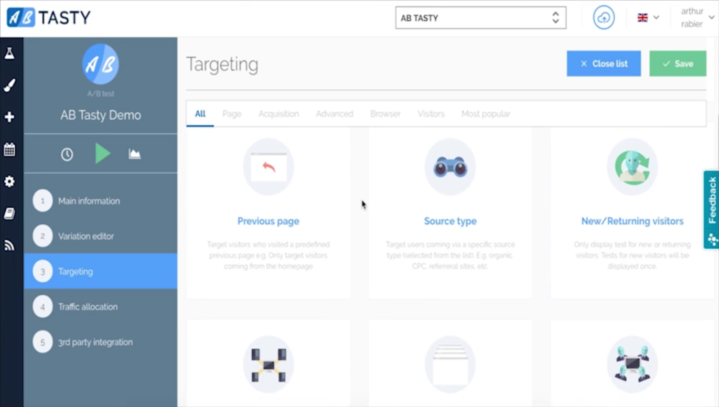Click the plus icon in sidebar
Viewport: 719px width, 407px height.
pos(9,117)
